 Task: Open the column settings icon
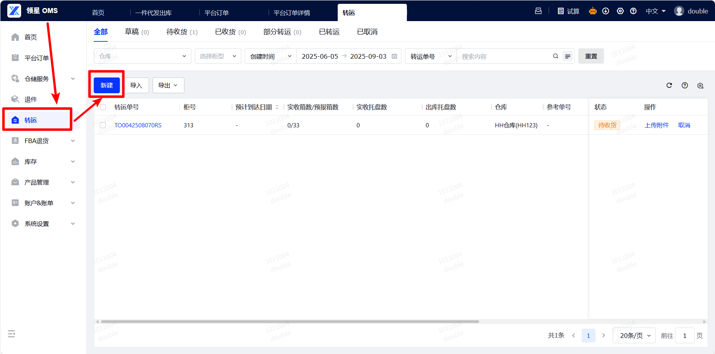click(700, 86)
